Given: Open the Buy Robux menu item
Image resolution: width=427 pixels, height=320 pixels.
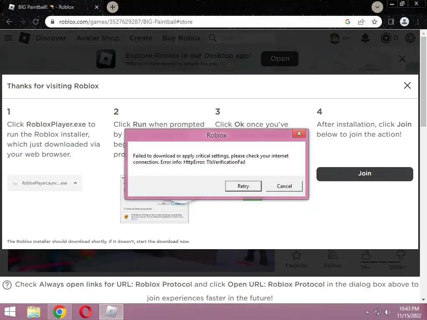Looking at the screenshot, I should click(181, 38).
